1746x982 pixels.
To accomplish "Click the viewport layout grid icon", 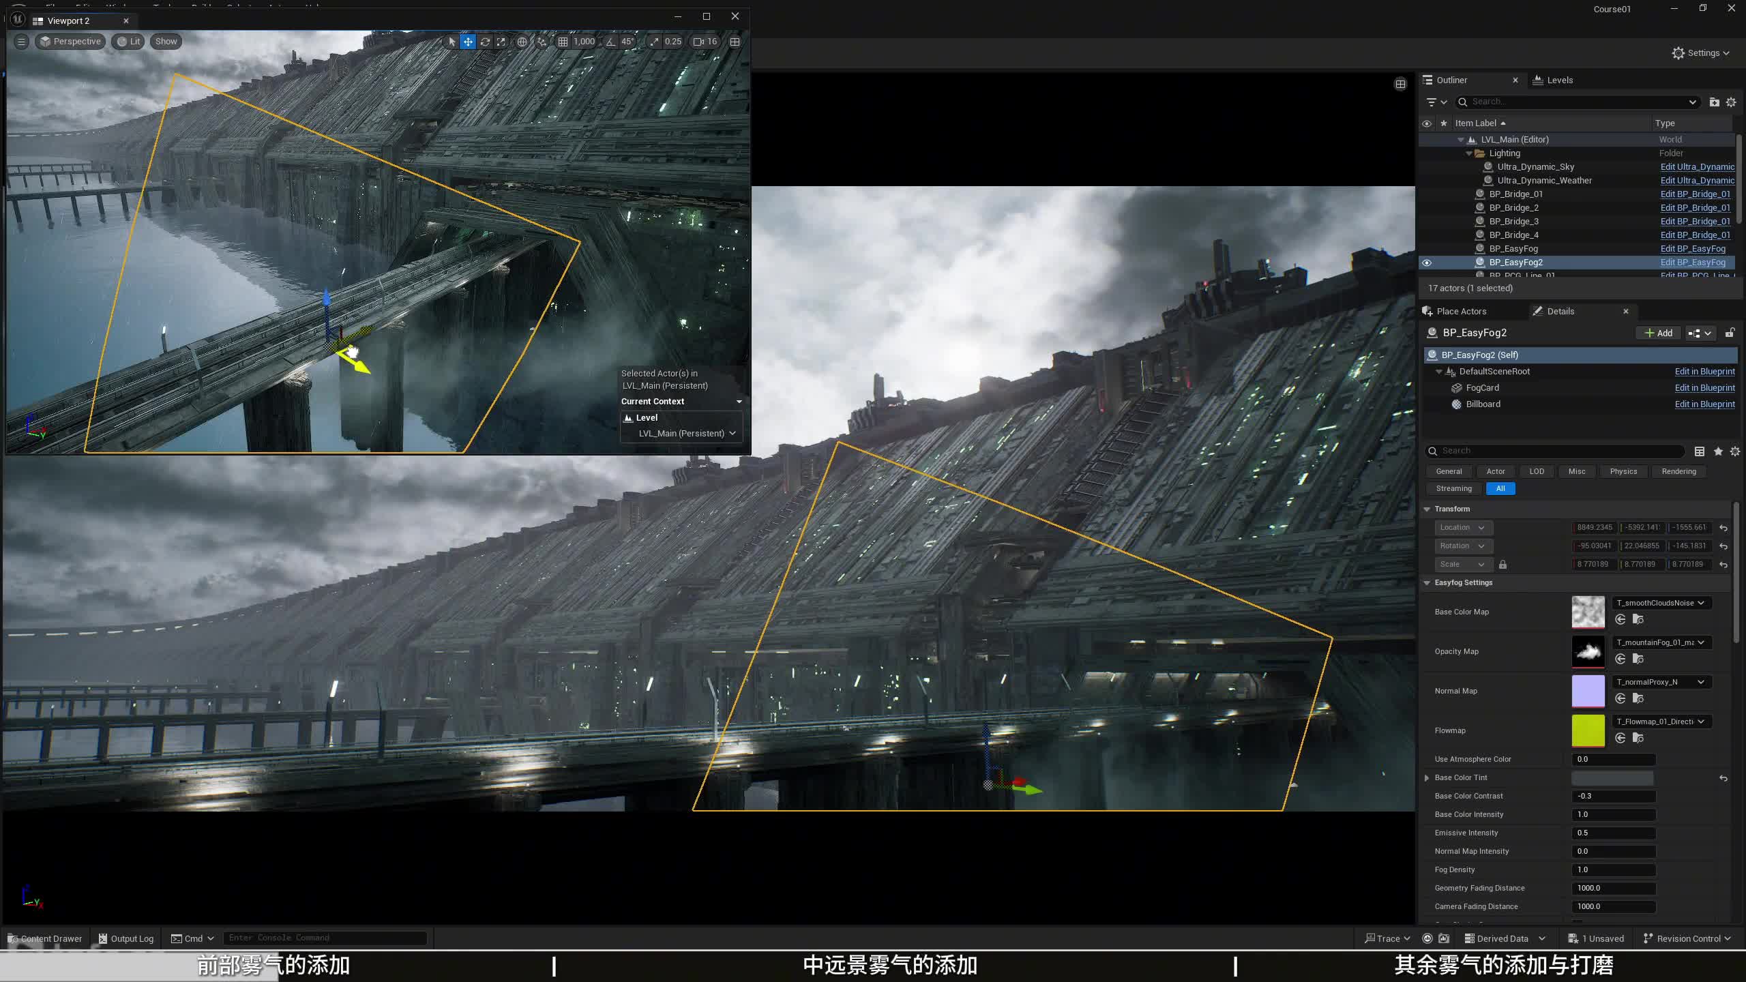I will (735, 42).
